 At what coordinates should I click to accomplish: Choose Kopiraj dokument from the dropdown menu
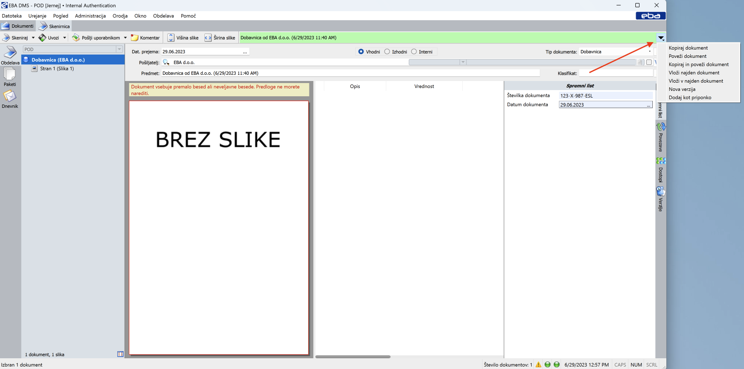tap(688, 48)
